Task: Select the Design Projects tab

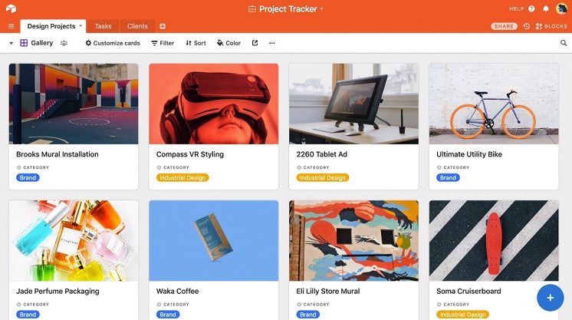Action: [51, 26]
